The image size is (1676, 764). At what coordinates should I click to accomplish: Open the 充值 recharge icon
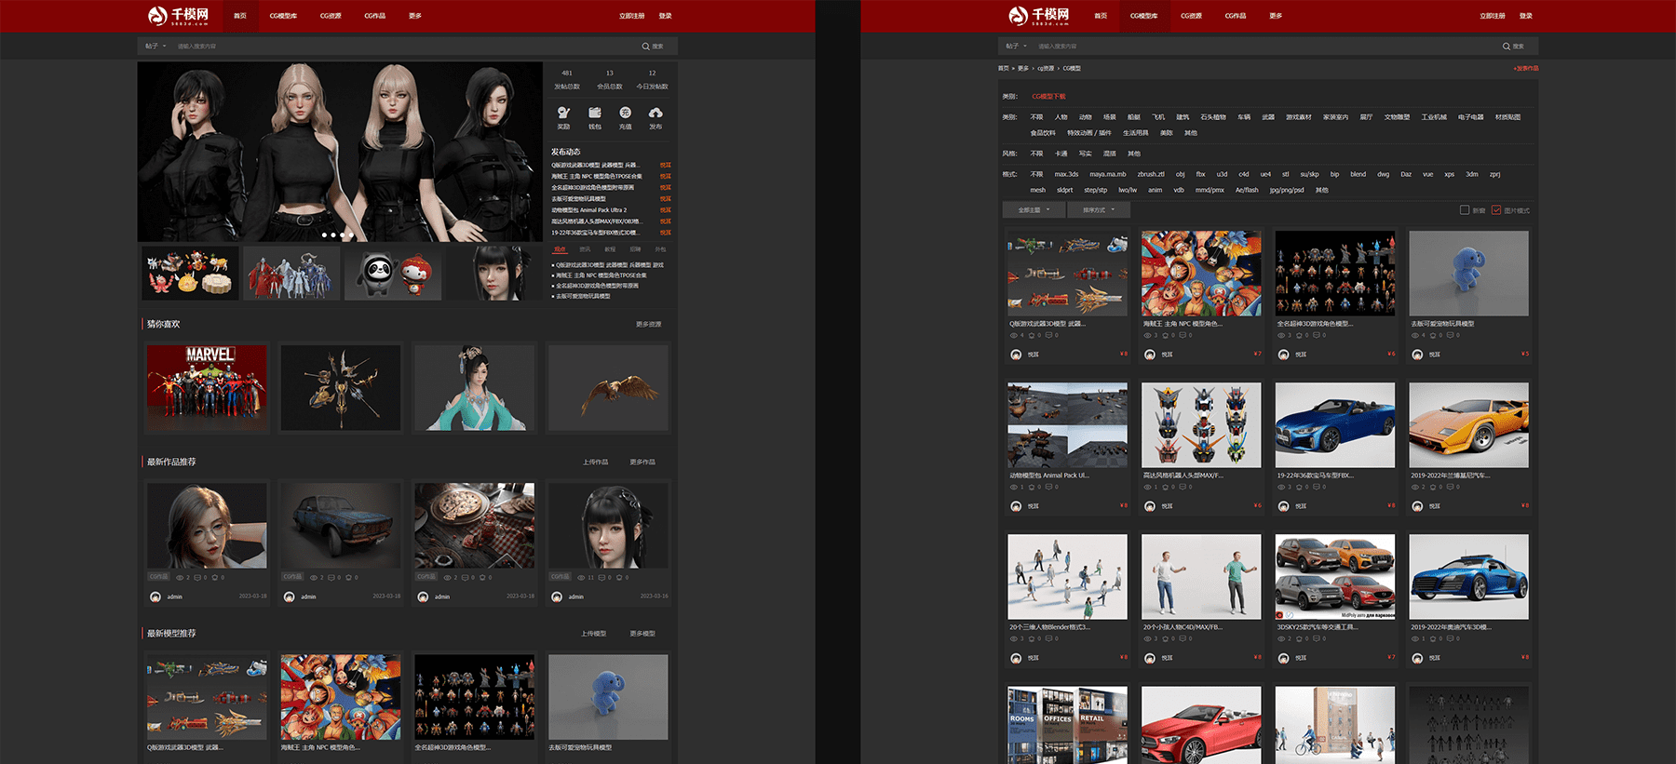tap(625, 113)
